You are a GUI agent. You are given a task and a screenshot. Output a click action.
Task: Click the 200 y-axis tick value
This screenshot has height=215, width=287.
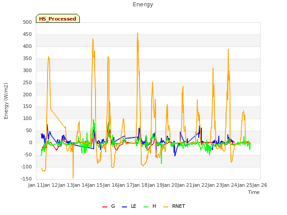pyautogui.click(x=27, y=95)
